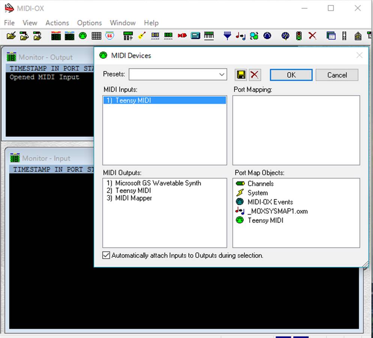Click the red fish toolbar icon
The width and height of the screenshot is (373, 338).
point(182,36)
